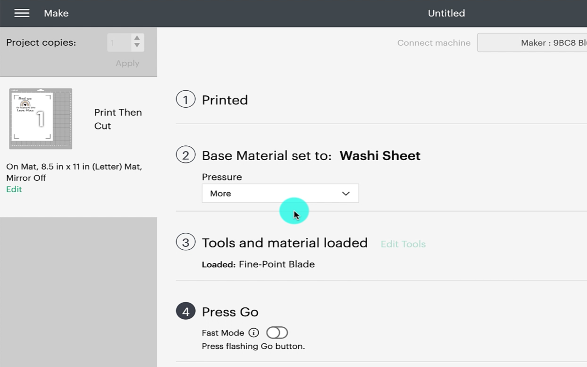Click the Edit Tools link
The height and width of the screenshot is (367, 587).
coord(403,244)
